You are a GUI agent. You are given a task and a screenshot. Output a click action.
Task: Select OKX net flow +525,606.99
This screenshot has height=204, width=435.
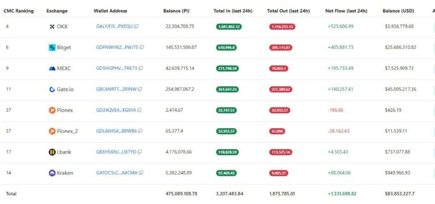[x=340, y=26]
